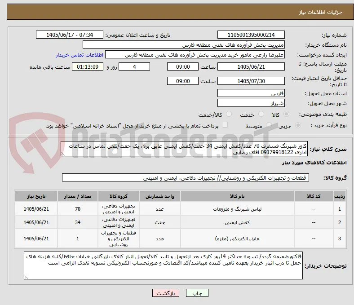Click the کفش ایمنی item name cell
Screen dimensions: 354x305
(237, 223)
